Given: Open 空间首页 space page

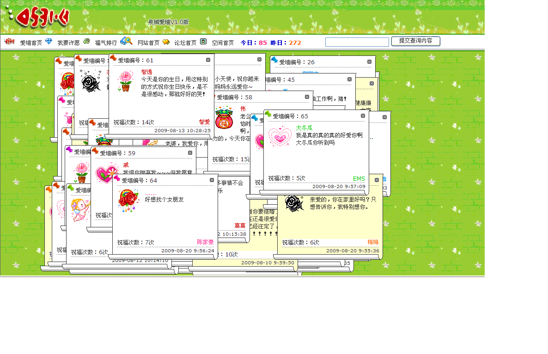Looking at the screenshot, I should [x=223, y=43].
